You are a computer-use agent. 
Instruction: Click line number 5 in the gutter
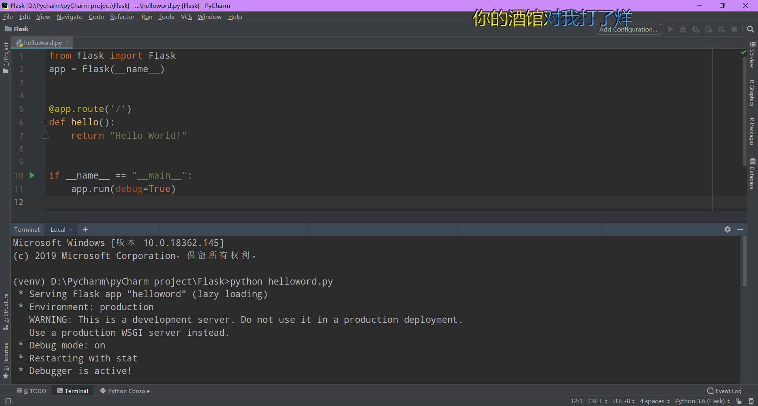click(21, 109)
